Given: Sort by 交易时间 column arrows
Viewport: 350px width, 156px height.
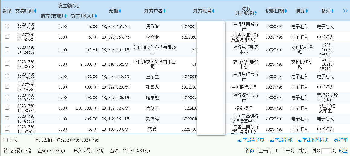Looking at the screenshot, I should tap(35, 11).
